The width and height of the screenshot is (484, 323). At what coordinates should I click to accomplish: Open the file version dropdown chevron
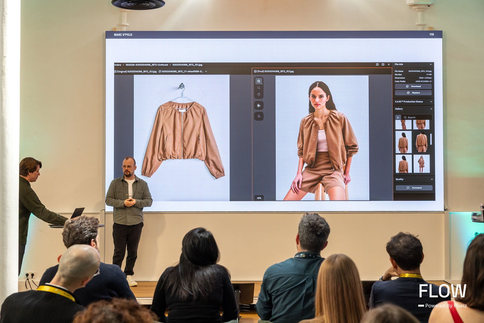point(206,72)
